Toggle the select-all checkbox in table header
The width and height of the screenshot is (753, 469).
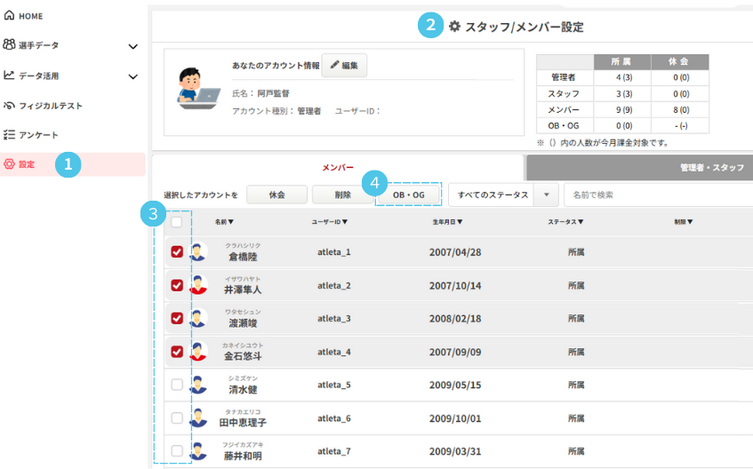pyautogui.click(x=177, y=222)
